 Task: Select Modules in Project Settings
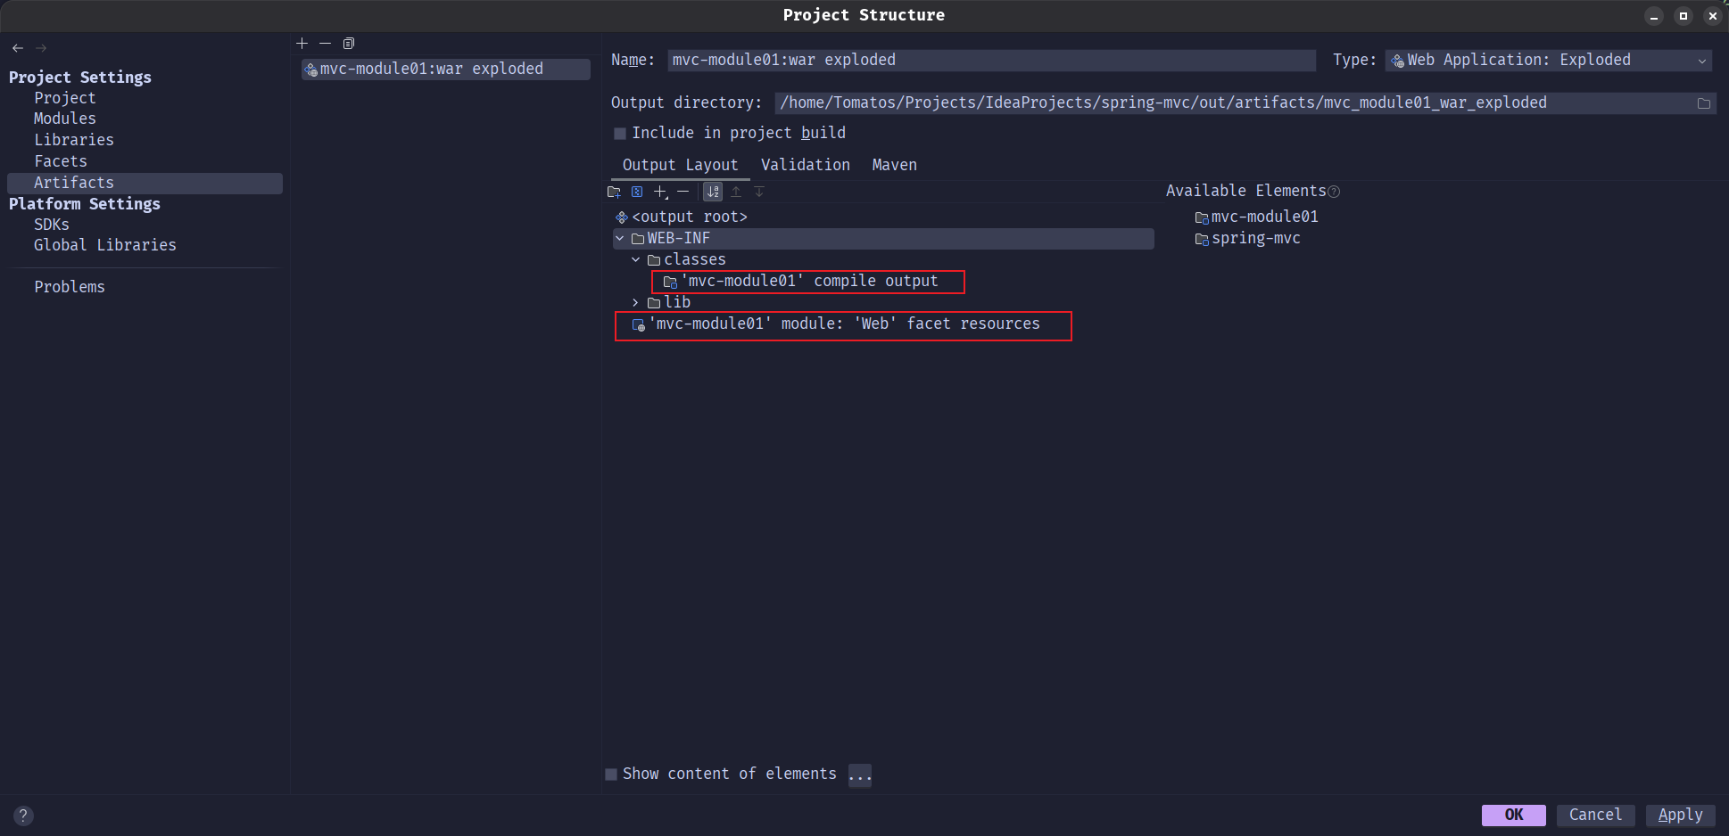point(65,119)
